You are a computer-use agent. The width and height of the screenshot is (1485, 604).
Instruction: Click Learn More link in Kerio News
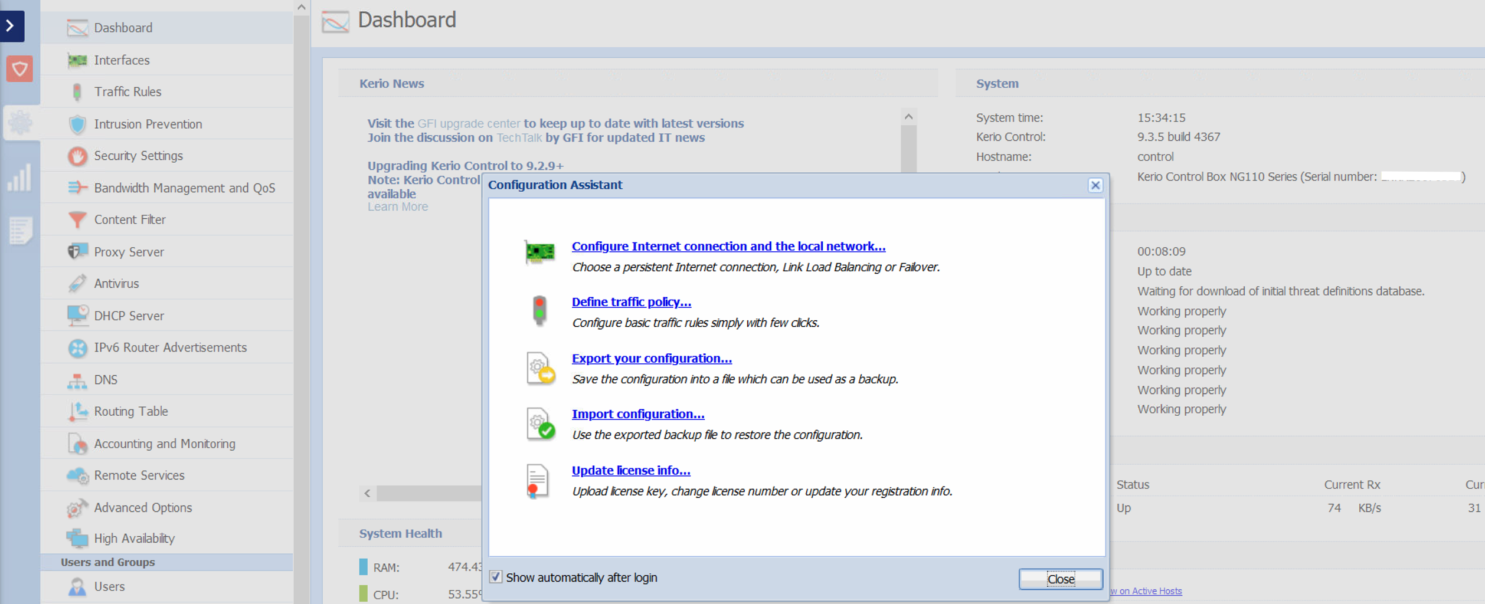point(398,207)
